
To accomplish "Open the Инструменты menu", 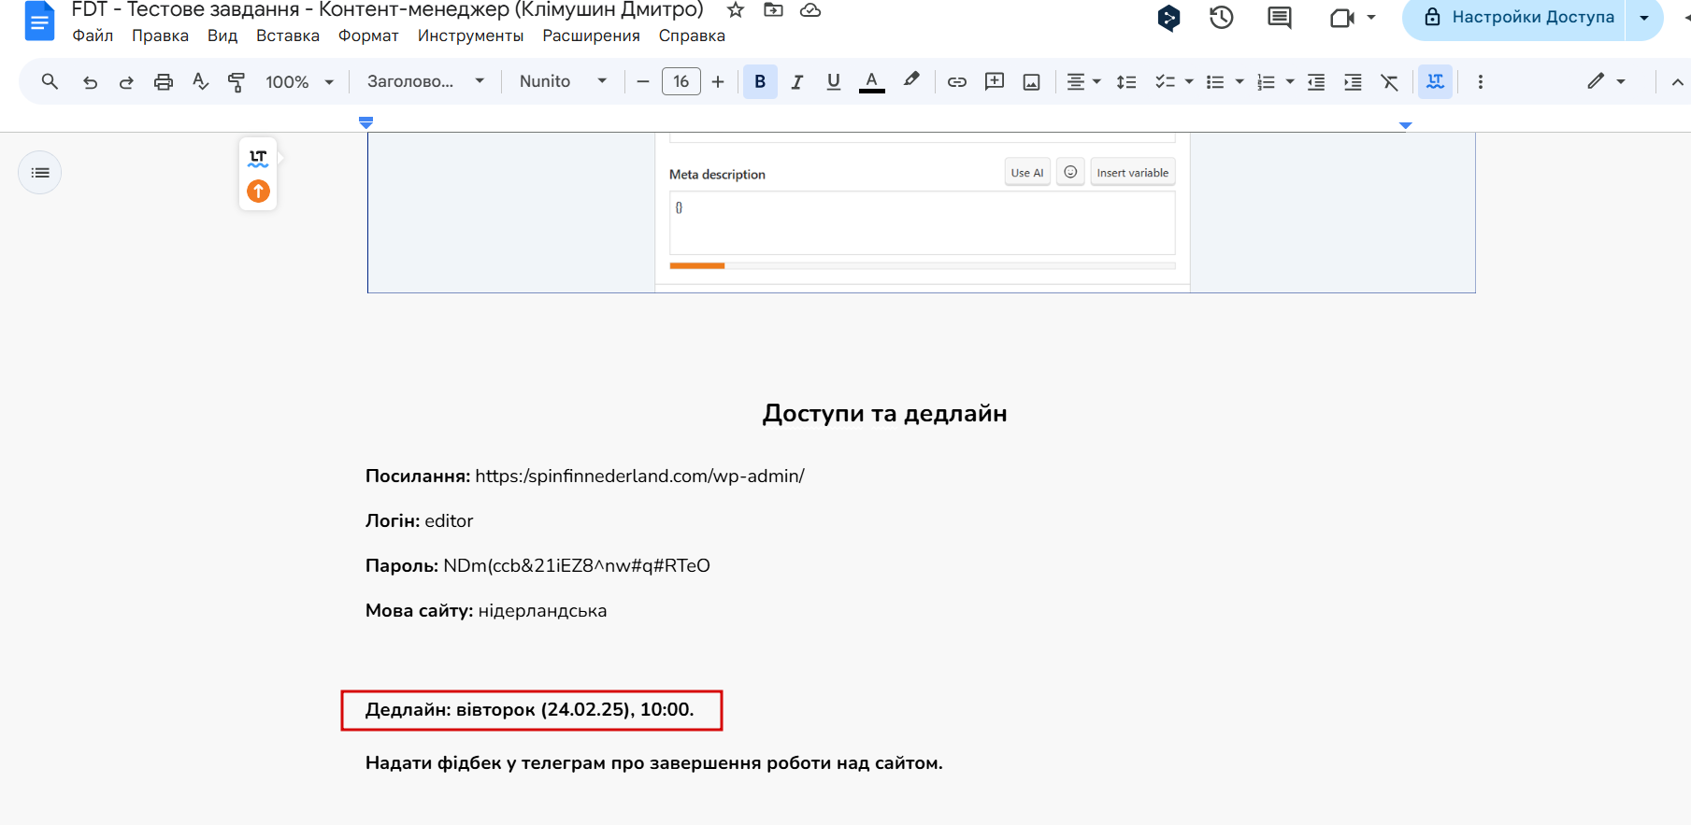I will 470,36.
